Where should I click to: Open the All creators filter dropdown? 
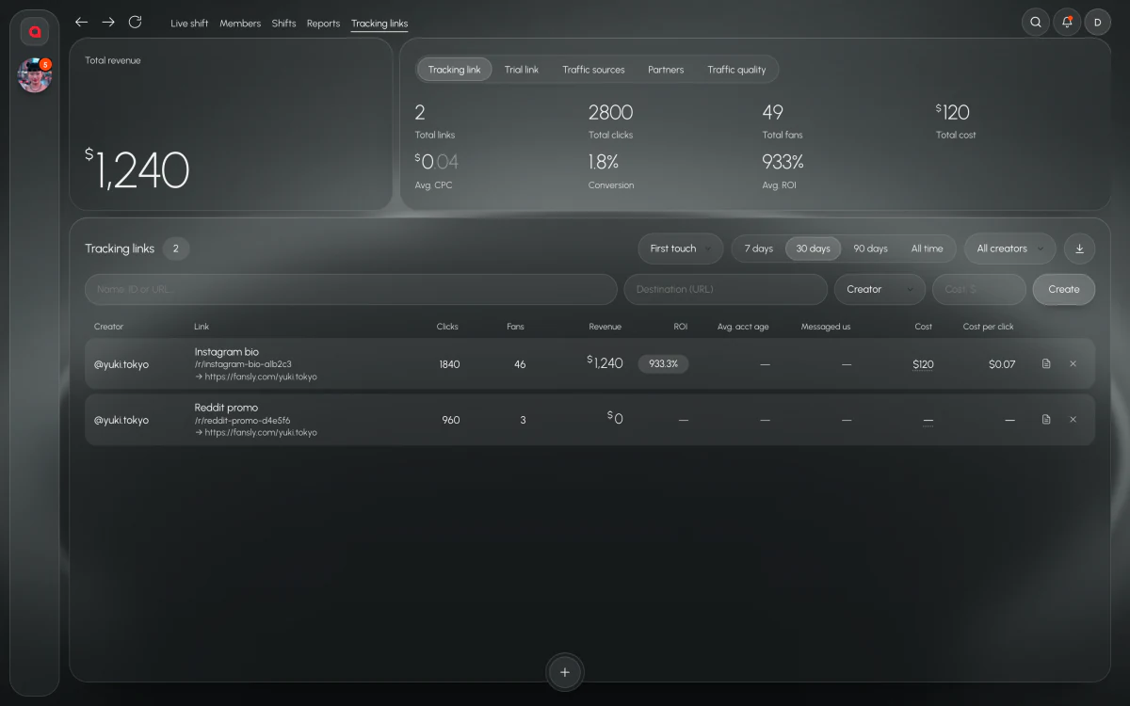(x=1009, y=249)
